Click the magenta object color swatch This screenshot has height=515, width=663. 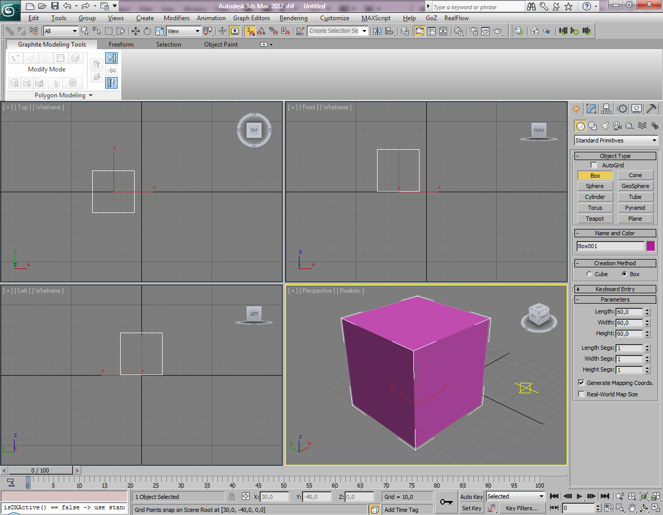pyautogui.click(x=651, y=246)
